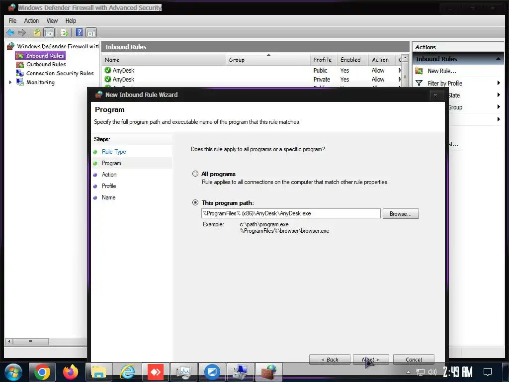Screen dimensions: 509x382
Task: Go back with the blue Back arrow
Action: 10,32
